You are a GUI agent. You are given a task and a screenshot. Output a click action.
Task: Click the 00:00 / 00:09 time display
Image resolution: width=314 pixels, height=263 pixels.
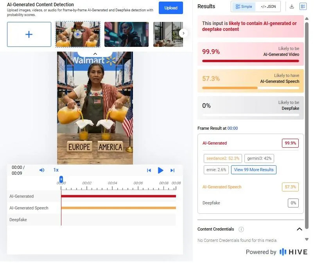tap(18, 170)
